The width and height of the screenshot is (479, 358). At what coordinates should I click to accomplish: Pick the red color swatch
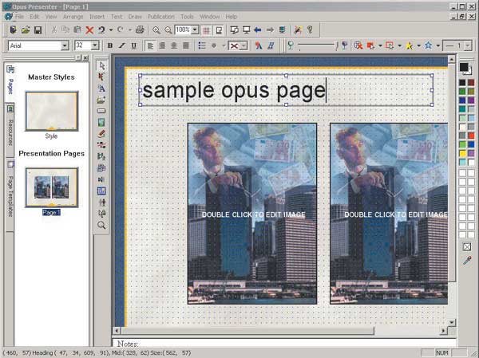point(471,136)
